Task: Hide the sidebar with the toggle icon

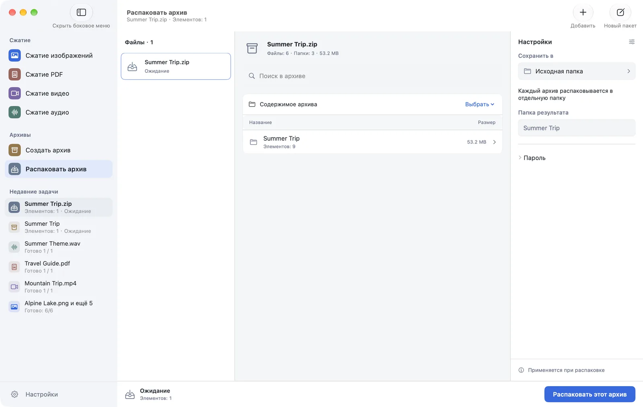Action: tap(81, 12)
